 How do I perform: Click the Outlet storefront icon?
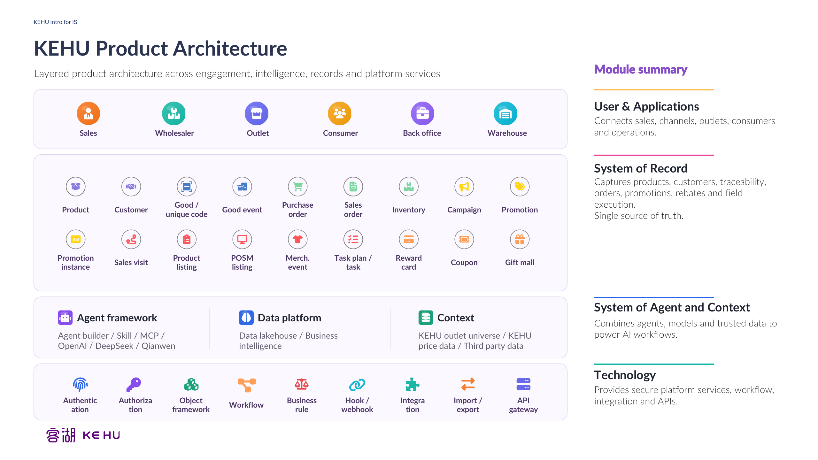point(257,113)
